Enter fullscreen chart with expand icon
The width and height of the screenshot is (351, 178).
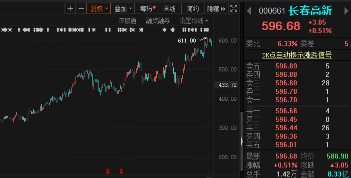tap(233, 9)
